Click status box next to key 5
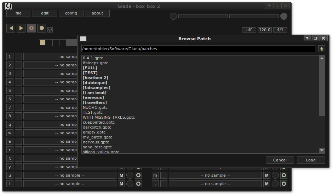Screen dimensions: 333x195 (x=18, y=90)
